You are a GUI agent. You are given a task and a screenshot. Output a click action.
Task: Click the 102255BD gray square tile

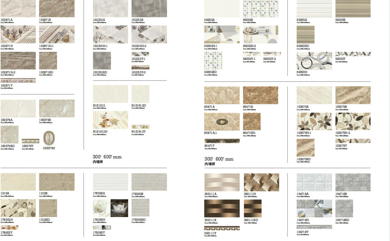(x=102, y=61)
